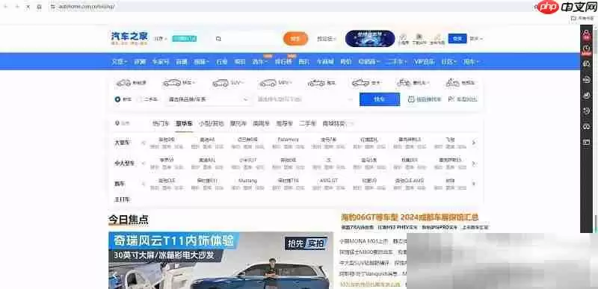Expand the 找论坛 dropdown

[327, 39]
